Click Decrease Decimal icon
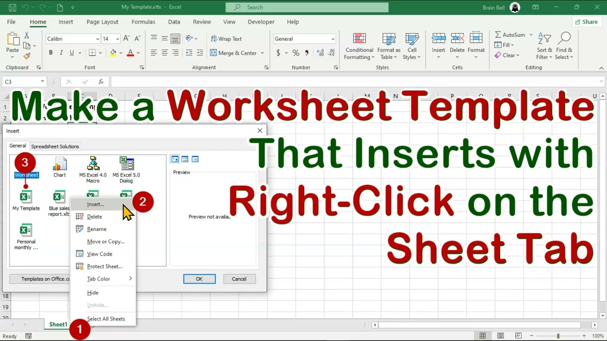This screenshot has height=341, width=607. point(332,53)
